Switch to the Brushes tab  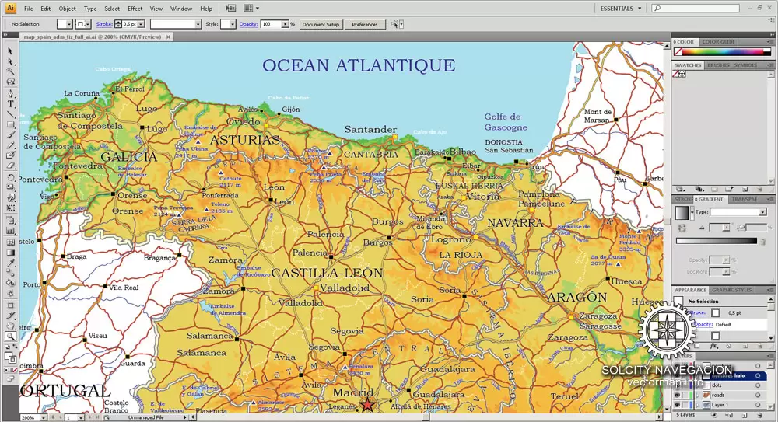(717, 65)
